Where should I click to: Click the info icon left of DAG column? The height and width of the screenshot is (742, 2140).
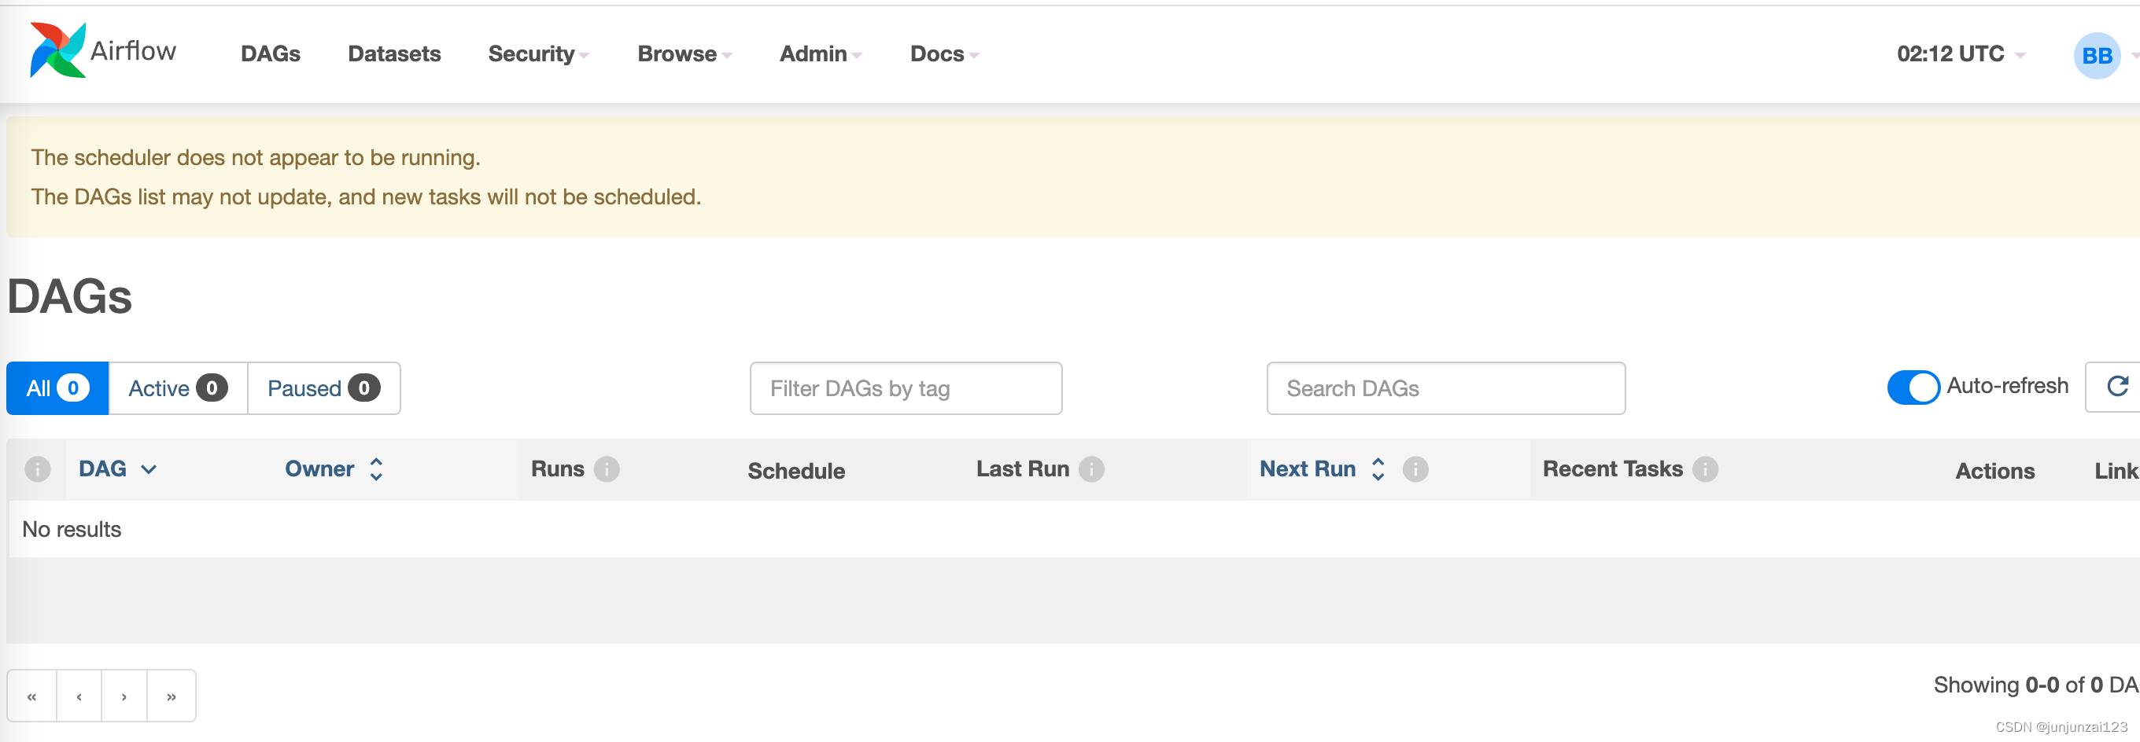pyautogui.click(x=38, y=470)
